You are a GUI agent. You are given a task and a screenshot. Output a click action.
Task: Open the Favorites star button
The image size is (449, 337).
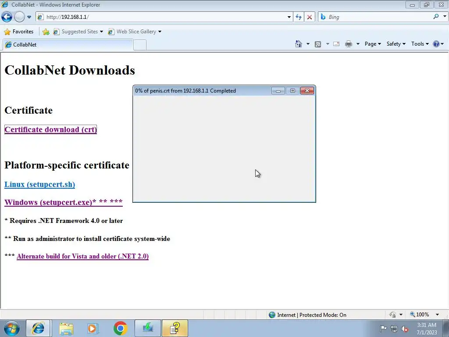pos(19,32)
